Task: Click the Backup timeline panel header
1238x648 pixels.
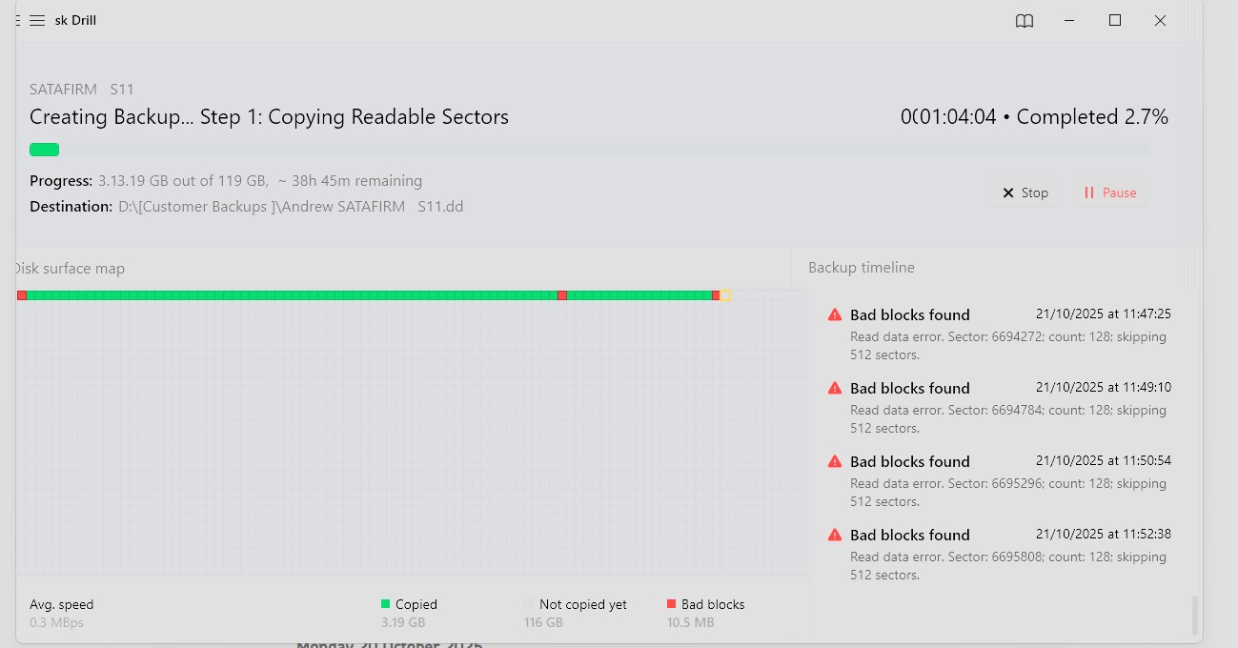Action: click(x=862, y=268)
